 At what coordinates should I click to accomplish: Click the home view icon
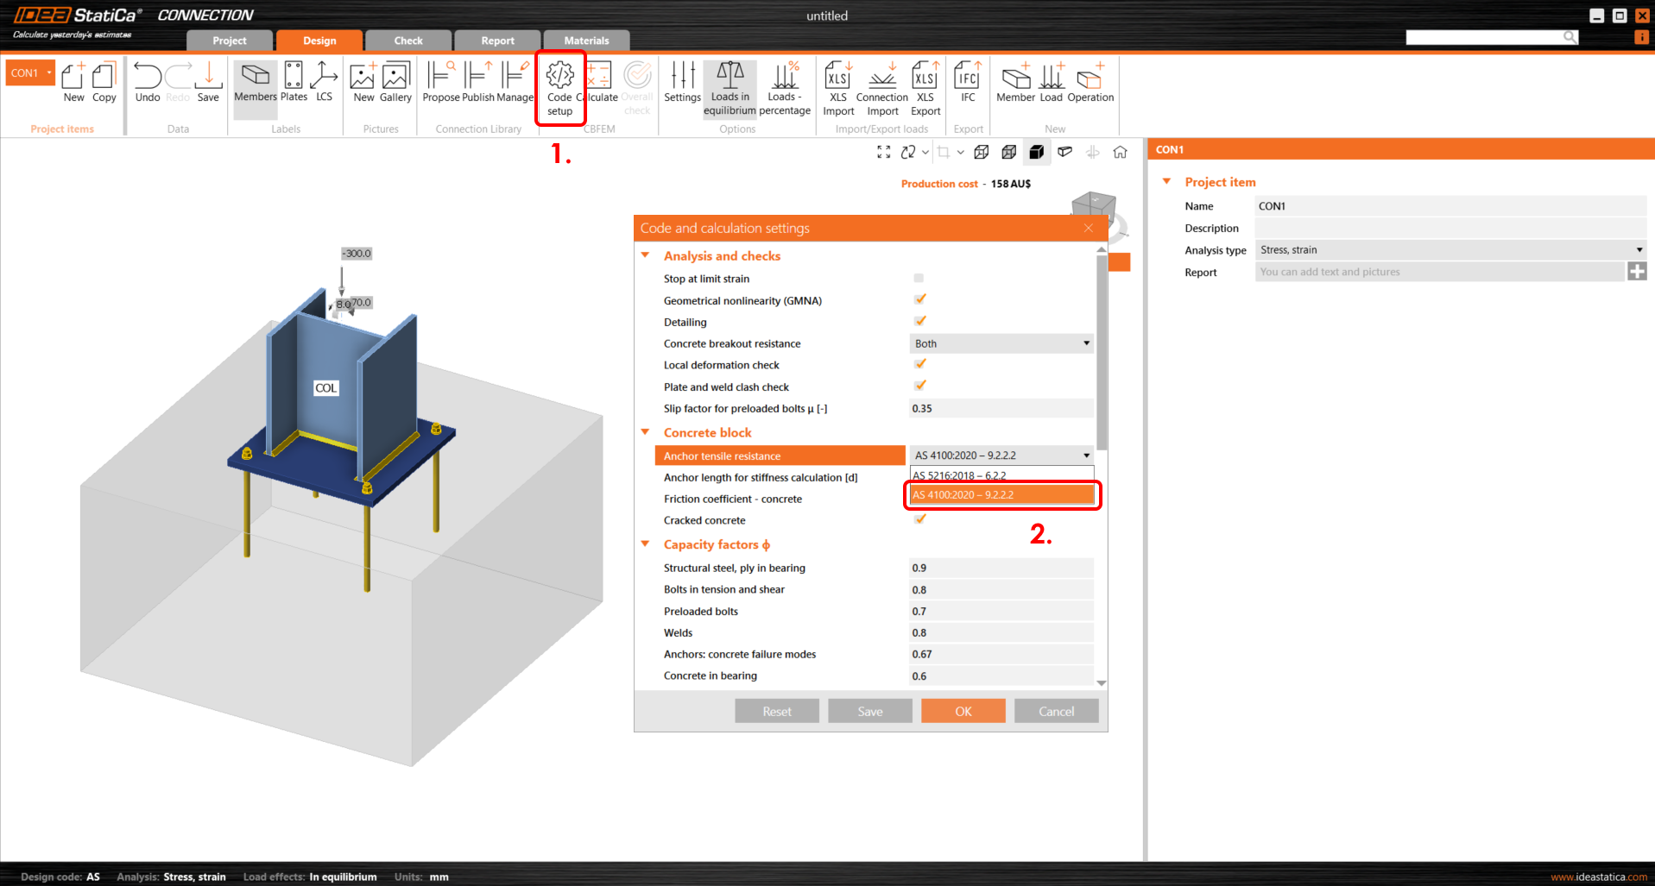1120,153
